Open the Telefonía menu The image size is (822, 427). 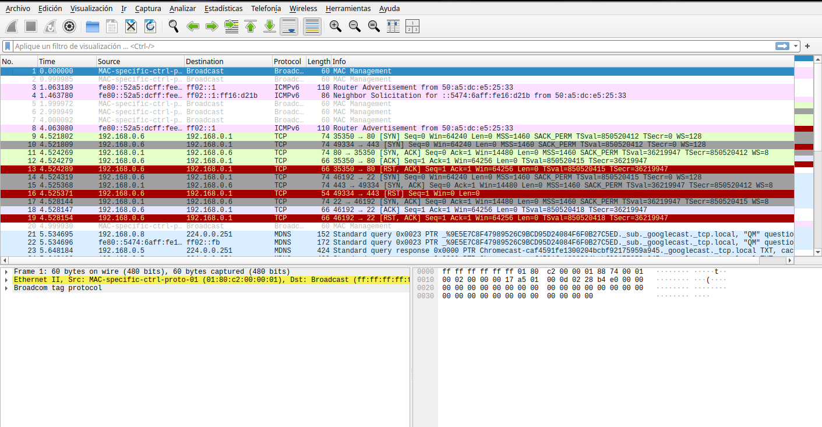click(x=266, y=8)
